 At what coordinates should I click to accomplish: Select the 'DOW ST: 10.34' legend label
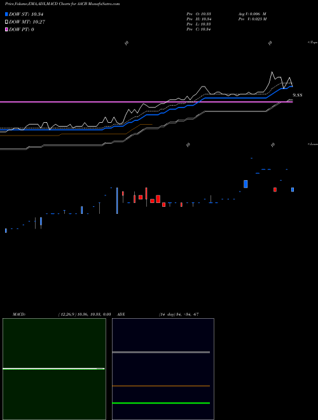point(26,14)
